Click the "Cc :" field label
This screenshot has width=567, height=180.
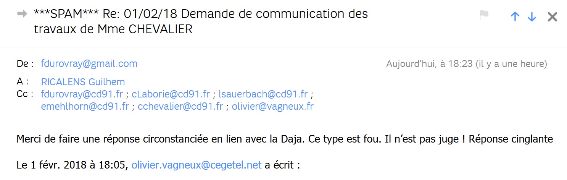tap(26, 94)
